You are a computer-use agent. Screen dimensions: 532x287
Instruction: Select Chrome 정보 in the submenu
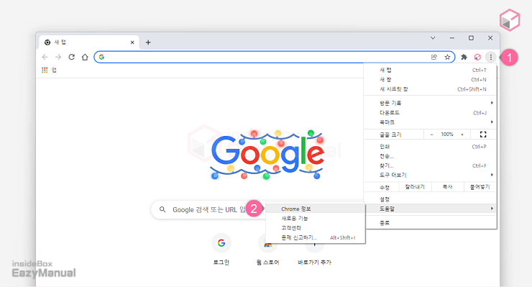(315, 209)
